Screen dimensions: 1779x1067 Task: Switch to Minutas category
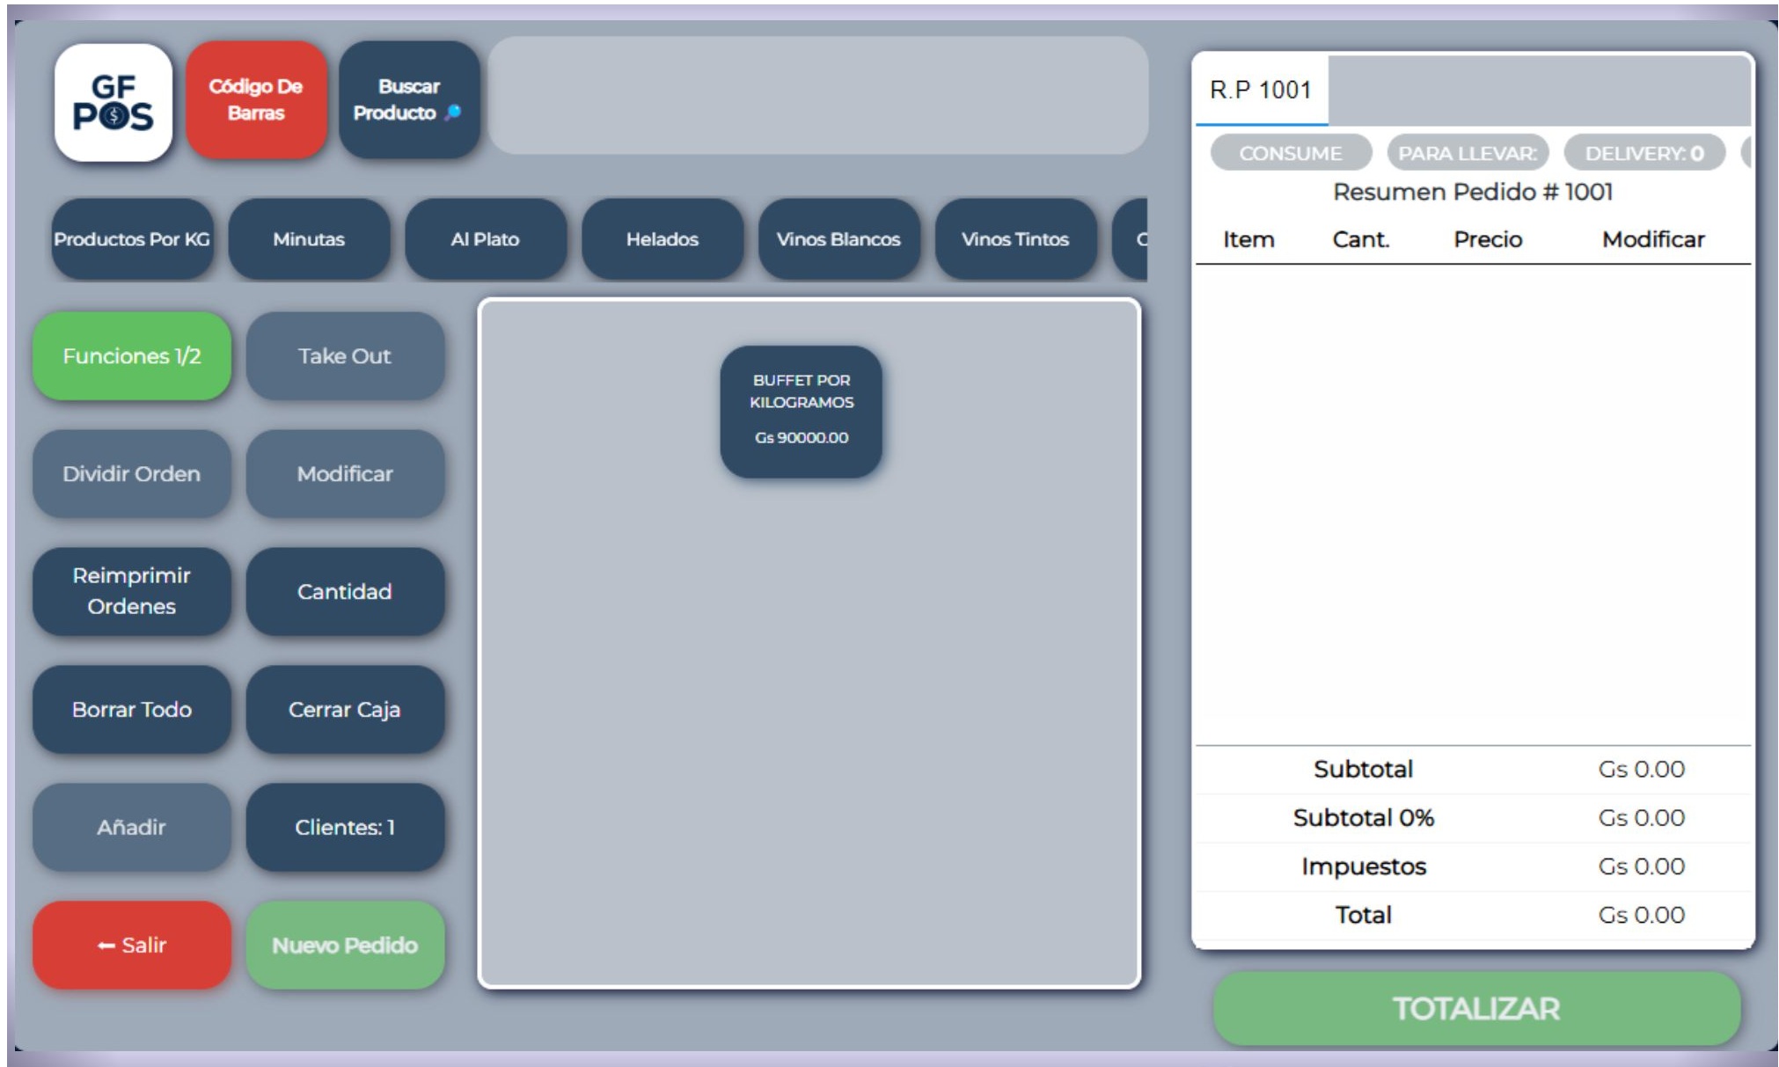309,239
